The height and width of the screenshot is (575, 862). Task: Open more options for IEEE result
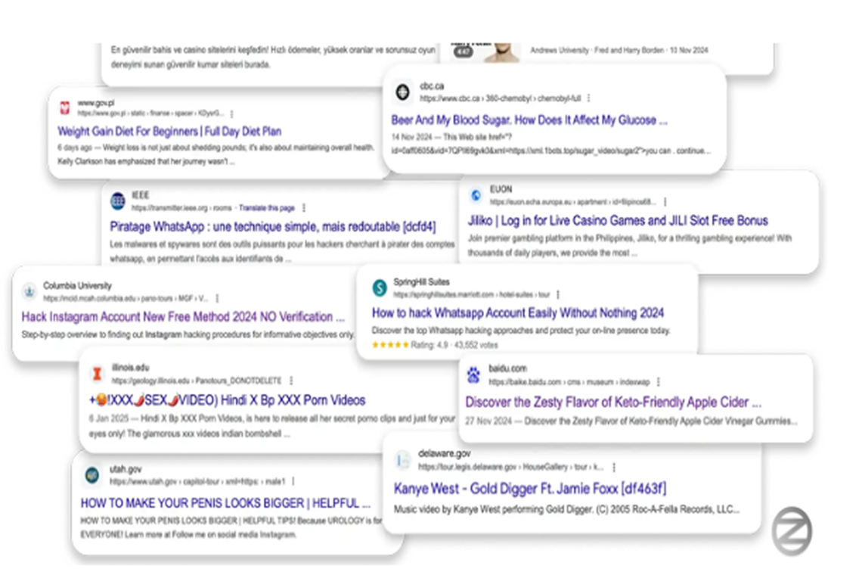coord(304,208)
